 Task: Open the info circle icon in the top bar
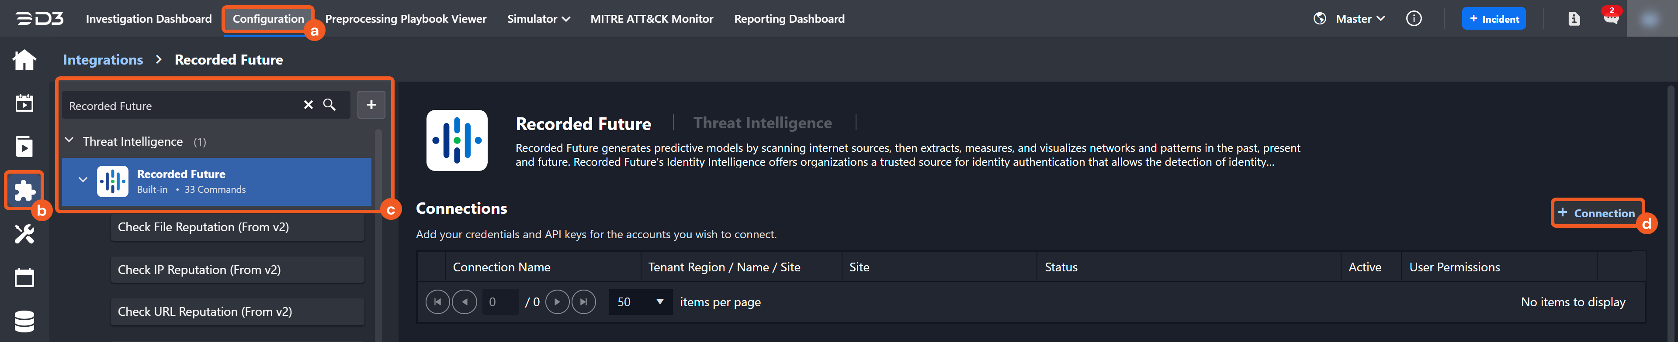[x=1413, y=19]
